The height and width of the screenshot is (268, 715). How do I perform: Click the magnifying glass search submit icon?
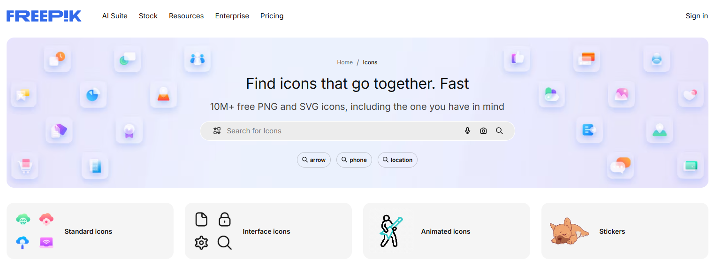click(x=499, y=131)
